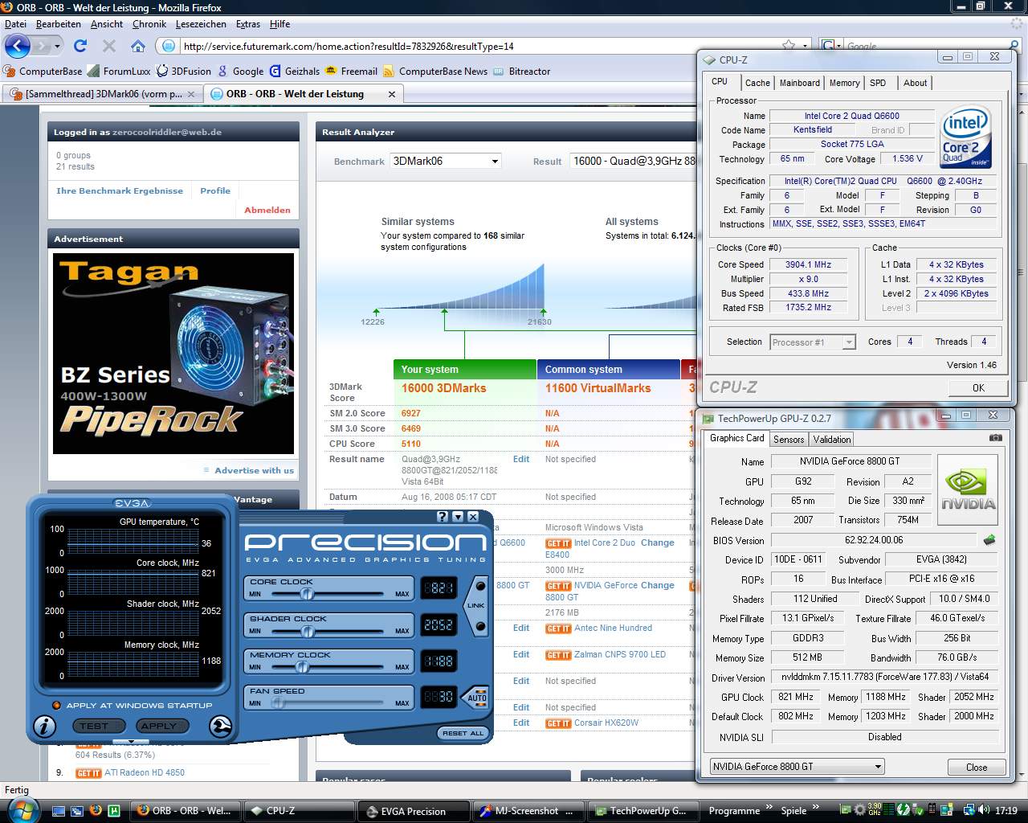
Task: Click the Precision help question mark icon
Action: click(443, 517)
